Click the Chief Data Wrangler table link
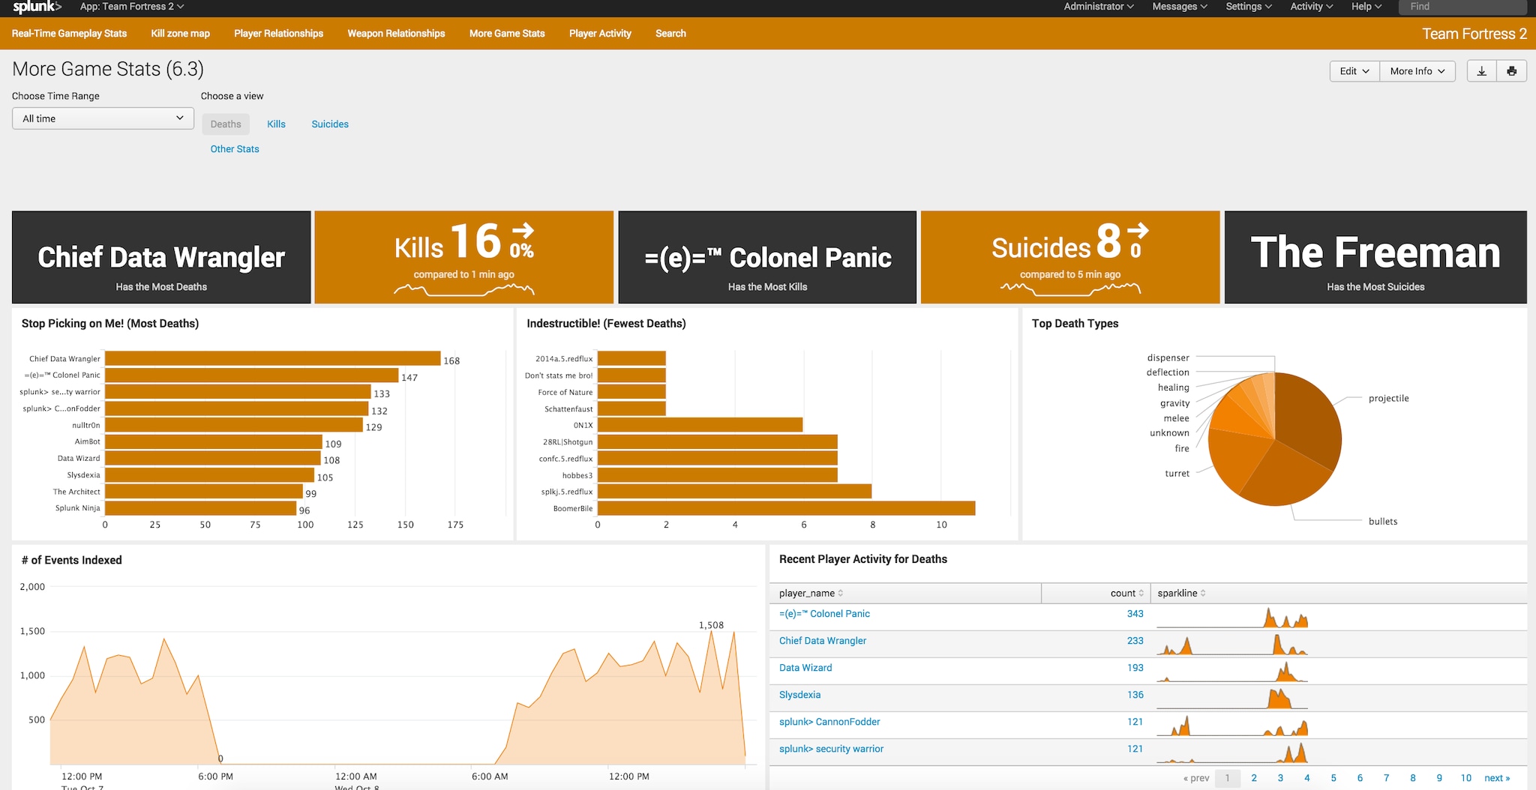The width and height of the screenshot is (1536, 790). pyautogui.click(x=822, y=641)
